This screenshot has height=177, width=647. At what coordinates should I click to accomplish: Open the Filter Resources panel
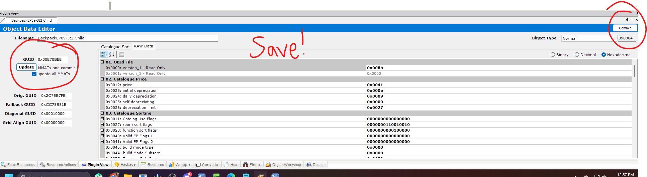click(x=18, y=165)
